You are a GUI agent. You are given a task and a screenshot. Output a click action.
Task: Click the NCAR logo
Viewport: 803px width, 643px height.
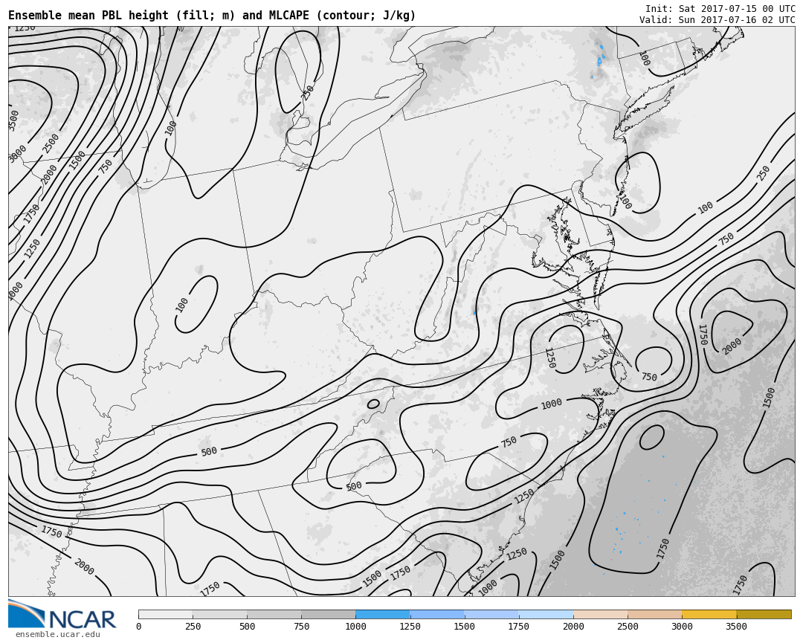pos(62,615)
